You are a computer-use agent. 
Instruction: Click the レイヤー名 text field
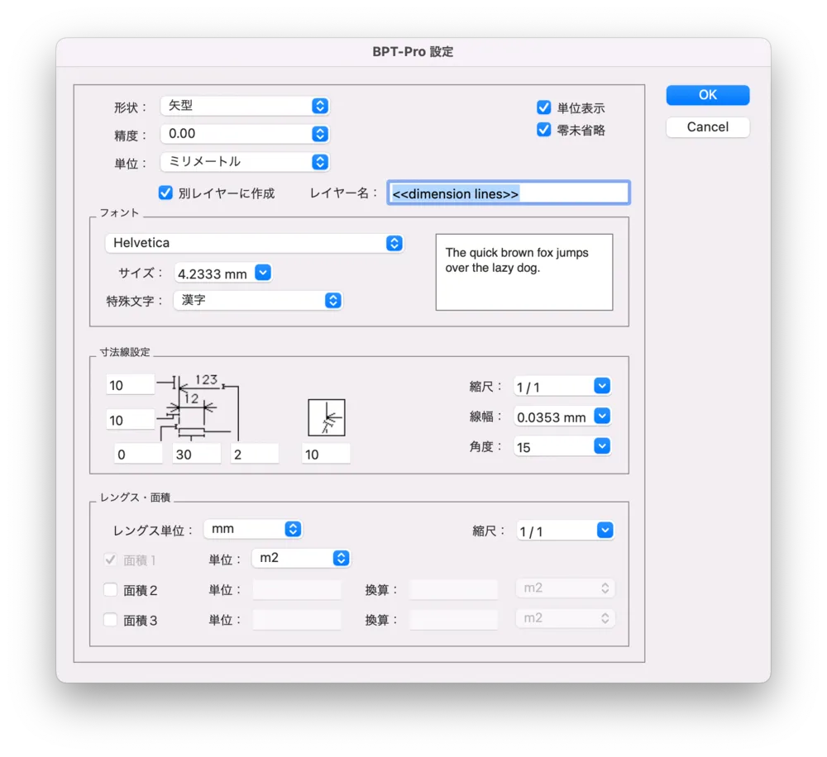pos(508,193)
